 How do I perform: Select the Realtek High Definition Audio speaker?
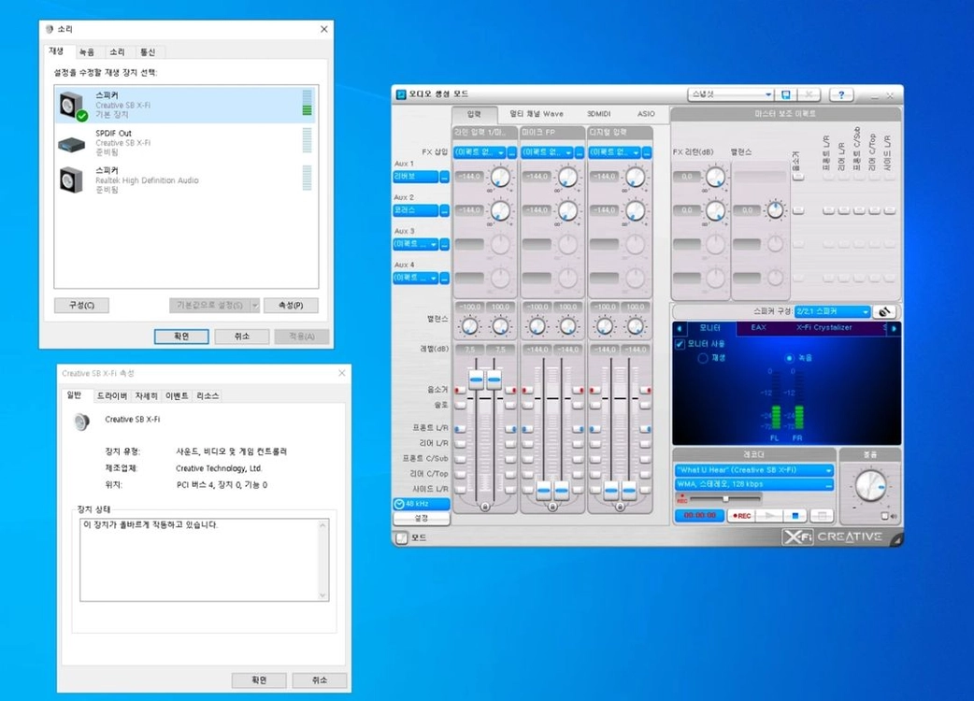coord(186,179)
